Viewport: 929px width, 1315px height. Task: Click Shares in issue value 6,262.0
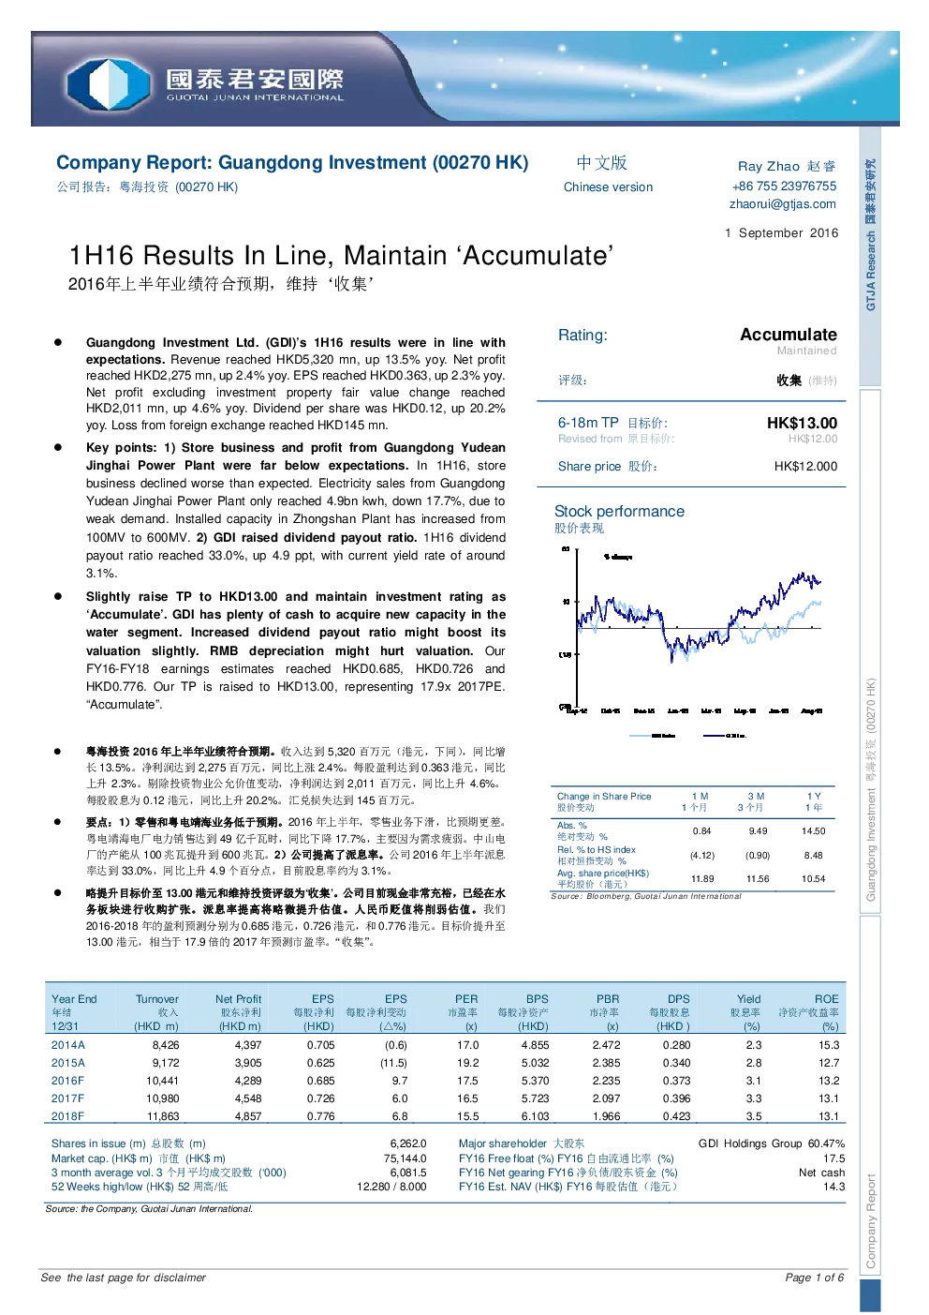pos(408,1143)
